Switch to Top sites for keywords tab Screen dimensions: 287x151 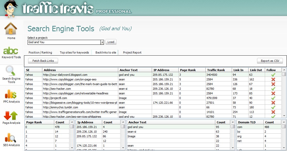tap(74, 52)
